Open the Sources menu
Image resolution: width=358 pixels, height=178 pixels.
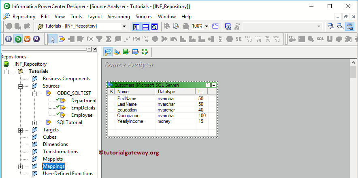144,17
